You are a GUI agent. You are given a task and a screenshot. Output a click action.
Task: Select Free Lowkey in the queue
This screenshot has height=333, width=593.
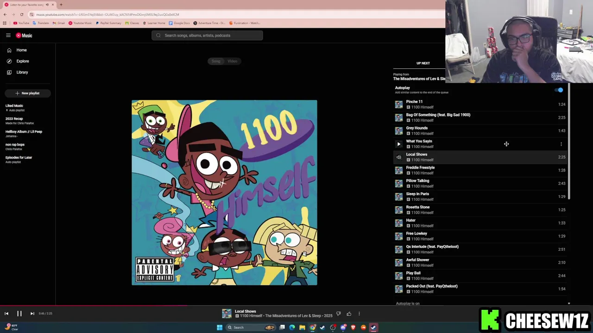pos(480,236)
